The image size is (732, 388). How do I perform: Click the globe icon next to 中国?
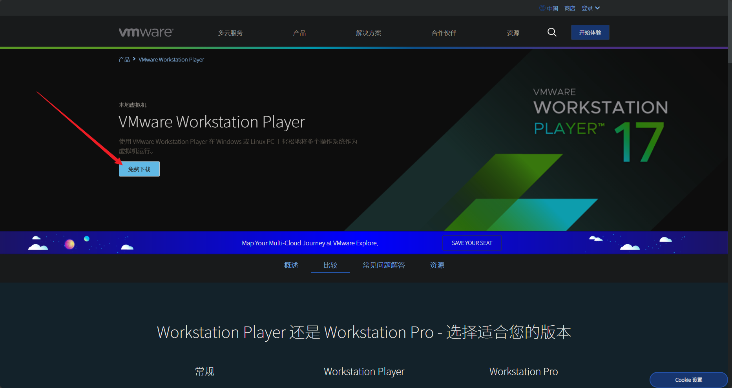coord(542,8)
